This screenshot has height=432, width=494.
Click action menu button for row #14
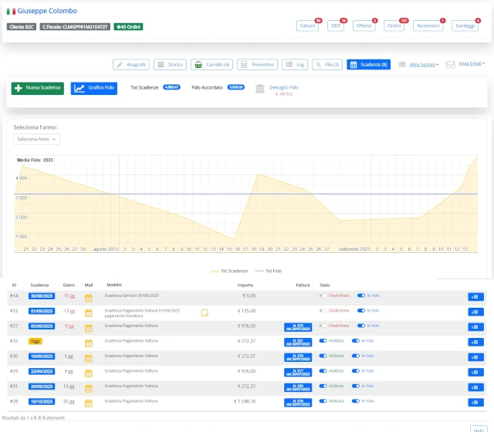point(475,297)
